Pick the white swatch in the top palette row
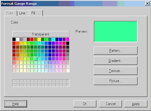Screen dimensions: 151x111 tap(18, 39)
